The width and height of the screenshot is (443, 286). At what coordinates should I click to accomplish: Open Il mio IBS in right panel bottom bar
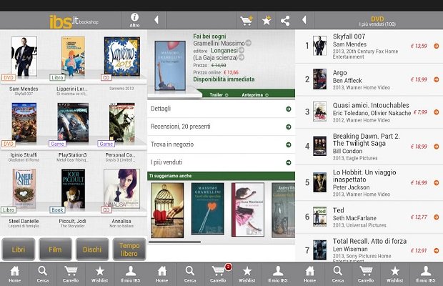click(425, 274)
